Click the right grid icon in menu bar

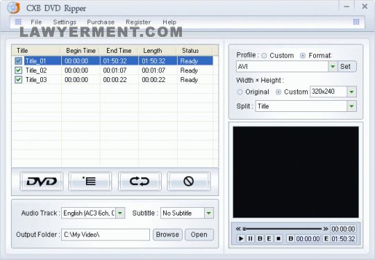(356, 22)
